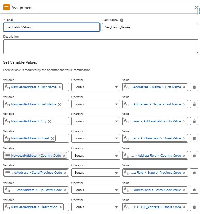
Task: Clear NewLeadAddress > Country Code variable pill
Action: [x=64, y=156]
